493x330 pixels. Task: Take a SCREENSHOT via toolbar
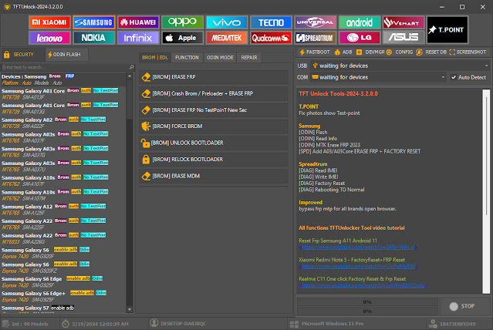pyautogui.click(x=468, y=52)
